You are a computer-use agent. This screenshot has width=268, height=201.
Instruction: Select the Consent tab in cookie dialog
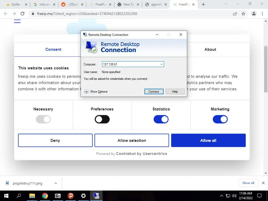53,49
